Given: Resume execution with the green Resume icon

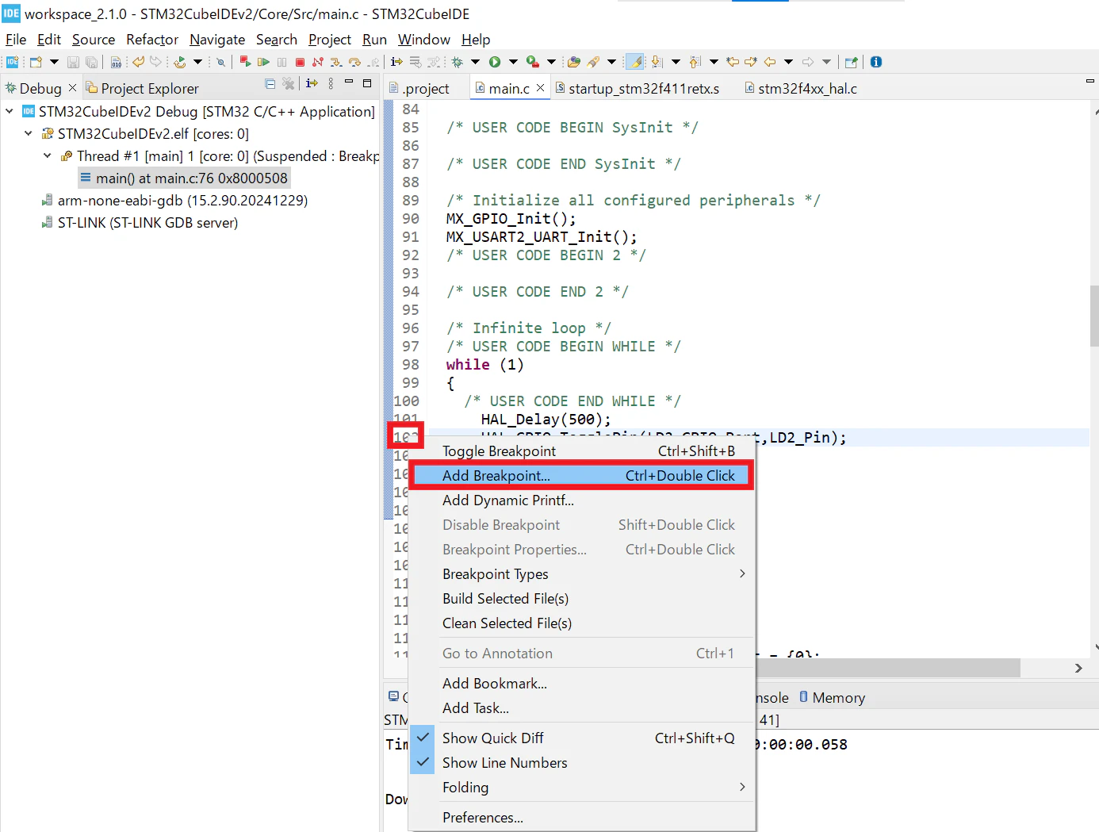Looking at the screenshot, I should (x=263, y=62).
